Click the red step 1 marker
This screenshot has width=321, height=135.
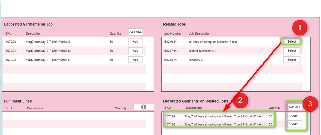click(299, 28)
